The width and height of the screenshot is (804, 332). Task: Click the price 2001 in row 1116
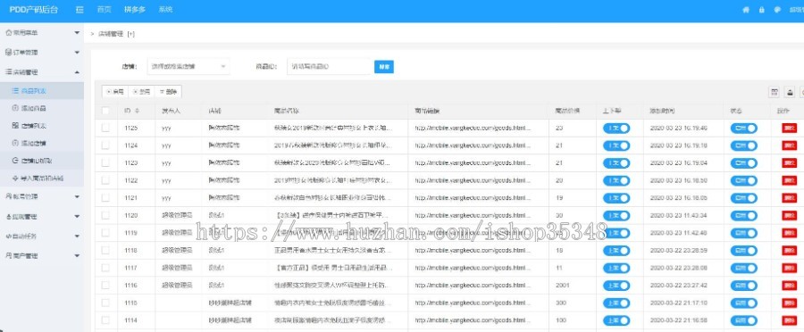tap(563, 286)
